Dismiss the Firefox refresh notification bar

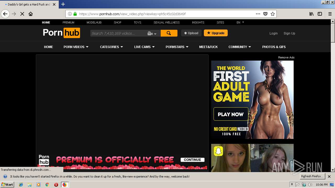point(329,177)
